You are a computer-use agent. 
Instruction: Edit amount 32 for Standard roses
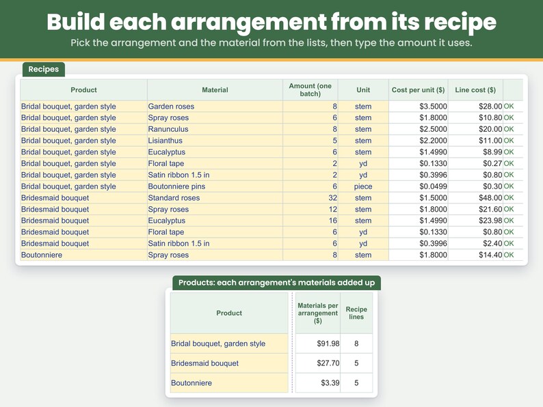click(x=310, y=198)
